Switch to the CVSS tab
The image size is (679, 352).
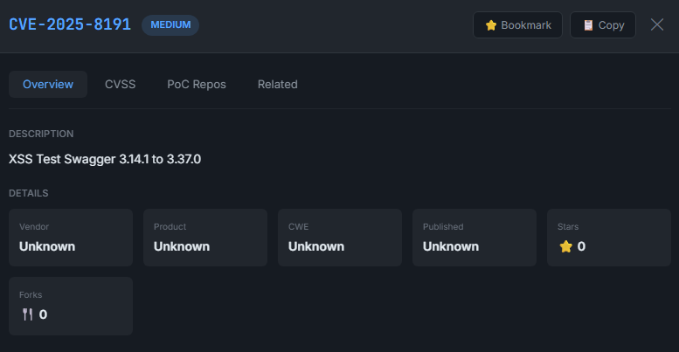pyautogui.click(x=120, y=85)
